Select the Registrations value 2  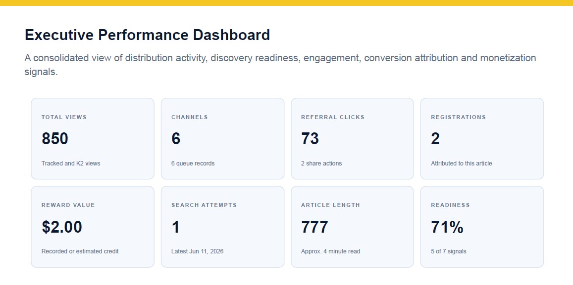[435, 139]
